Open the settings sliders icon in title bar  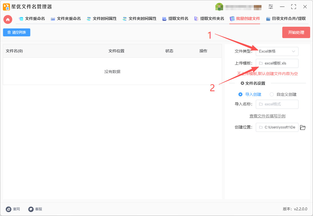pos(271,7)
